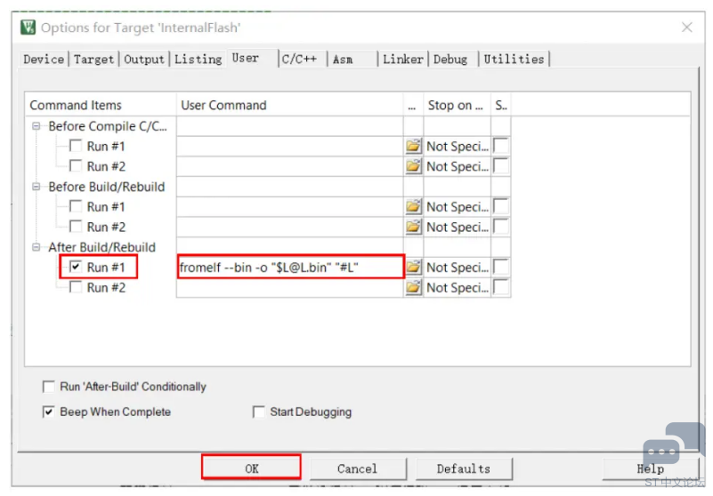Image resolution: width=713 pixels, height=496 pixels.
Task: Confirm settings with the OK button
Action: click(251, 468)
